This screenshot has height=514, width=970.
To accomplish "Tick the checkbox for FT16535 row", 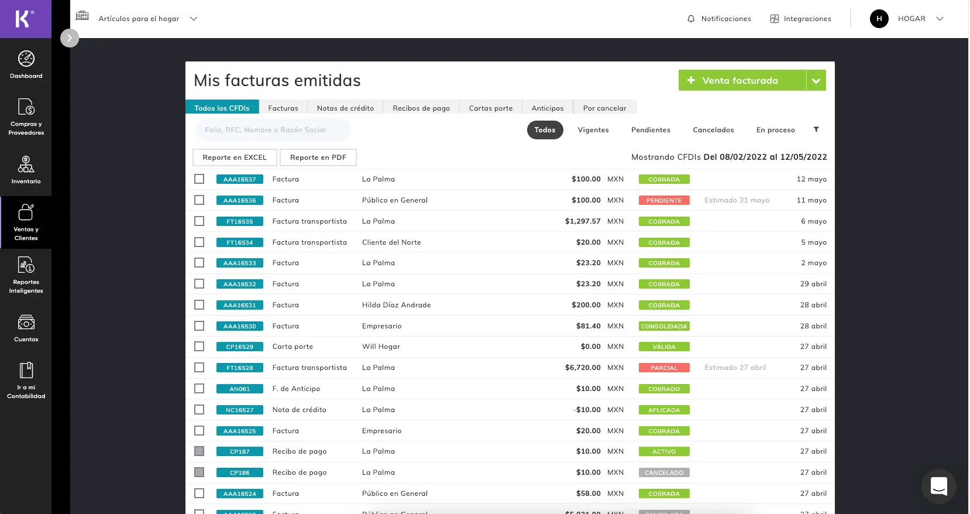I will [x=199, y=221].
